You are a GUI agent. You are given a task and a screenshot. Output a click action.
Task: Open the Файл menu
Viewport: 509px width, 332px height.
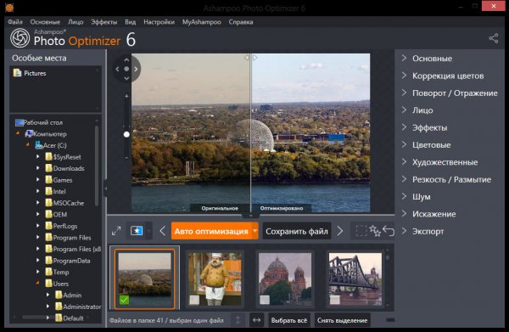point(15,22)
